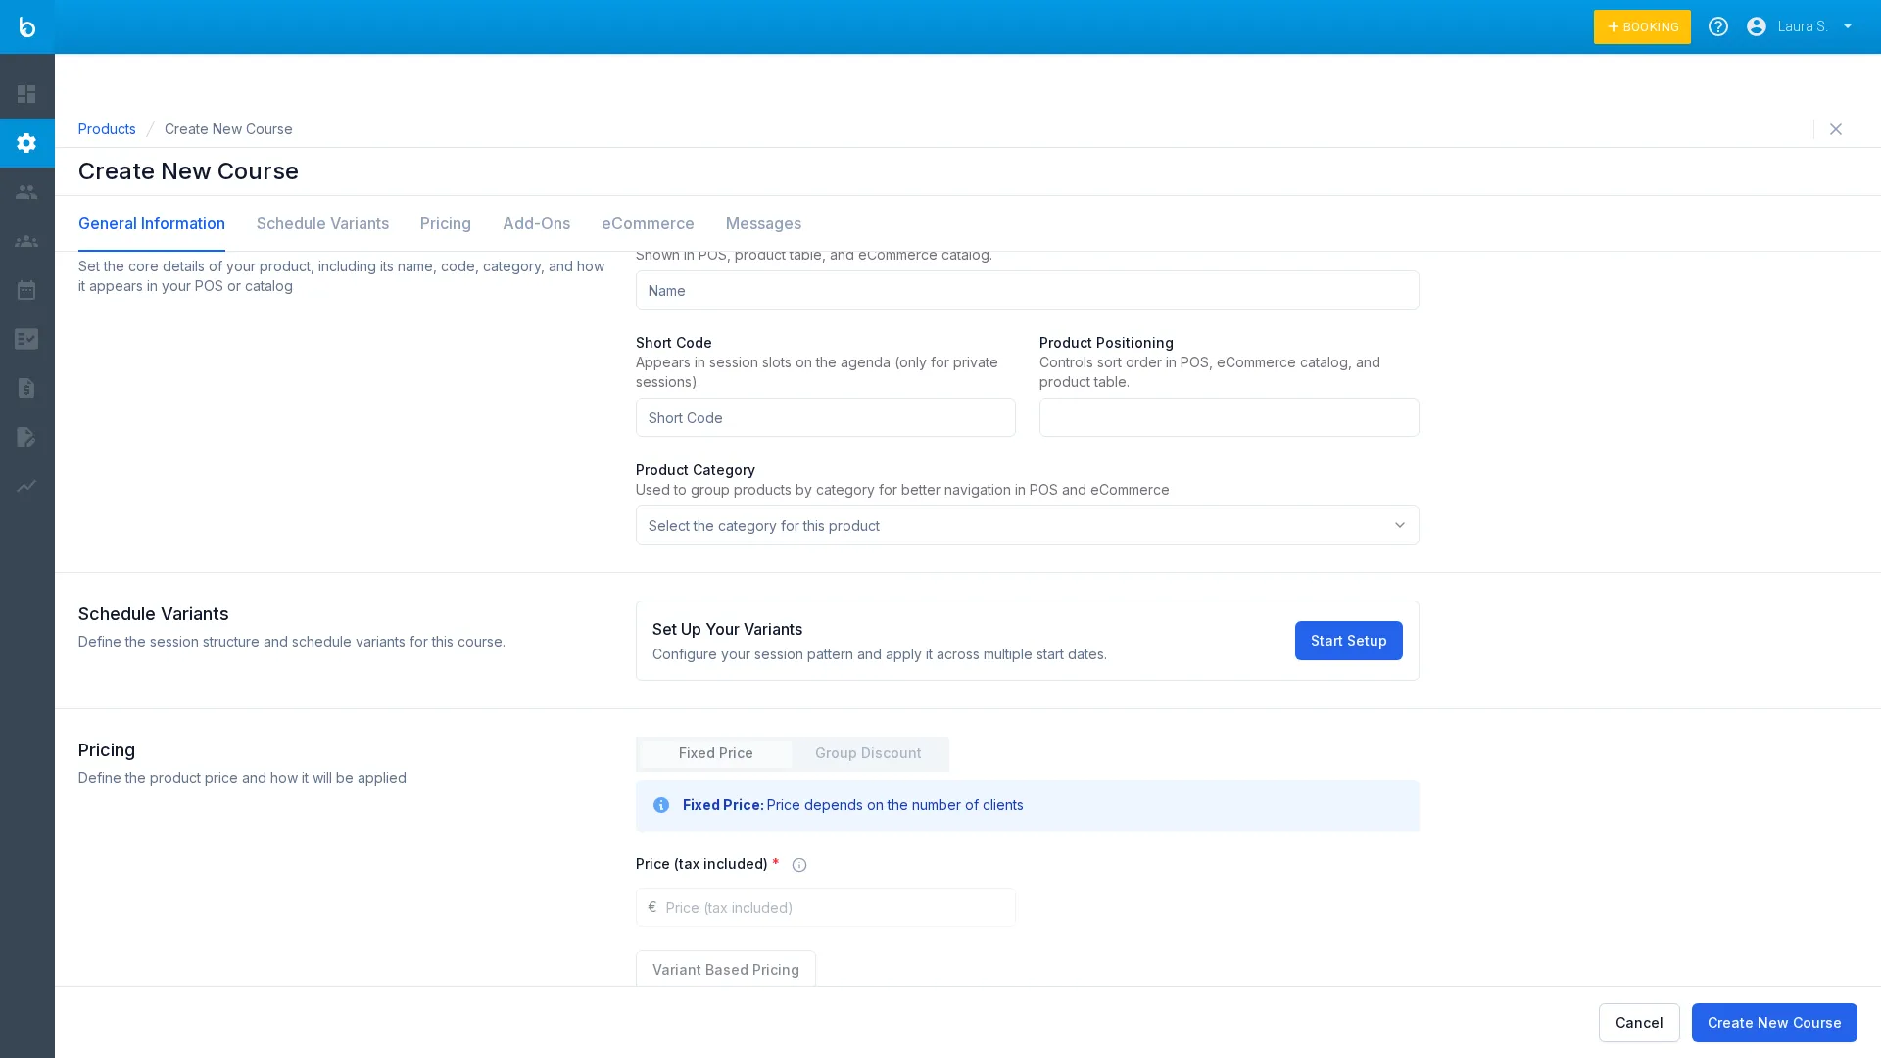Open the Product Category dropdown
Screen dimensions: 1881x1058
pyautogui.click(x=1027, y=525)
